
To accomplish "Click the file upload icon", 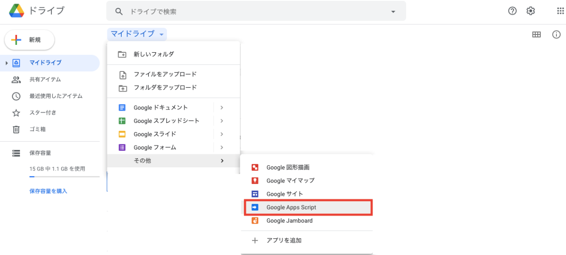I will point(123,75).
